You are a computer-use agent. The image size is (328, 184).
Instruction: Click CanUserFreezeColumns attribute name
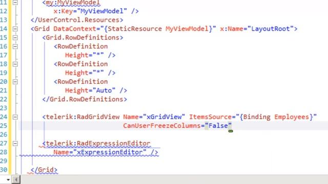pos(162,126)
